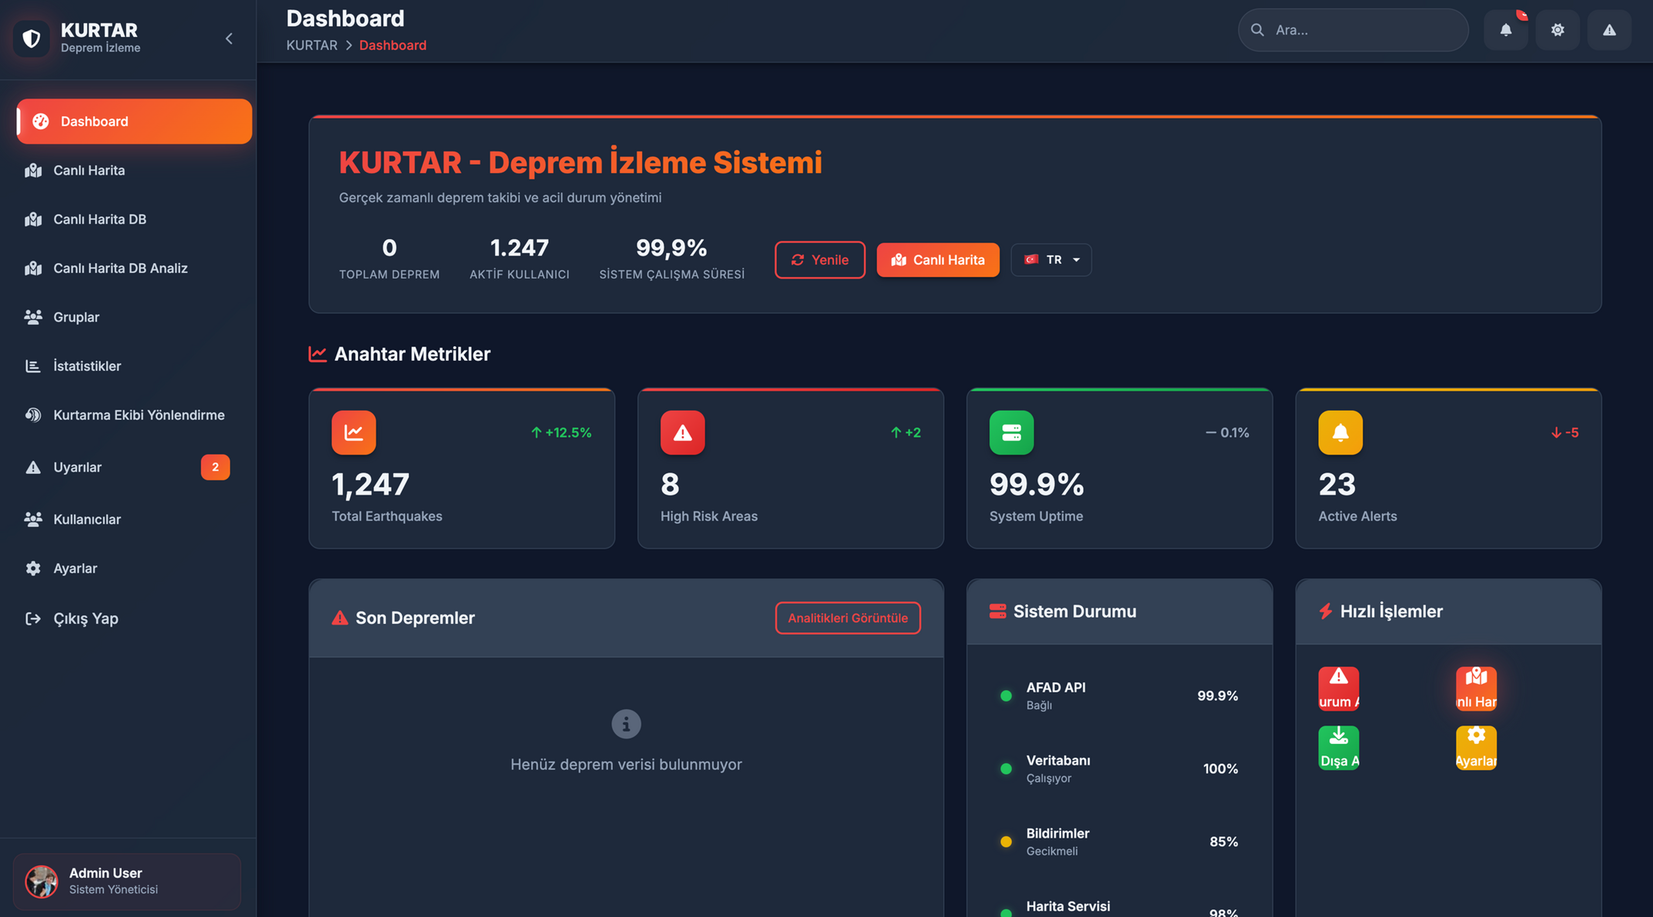Collapse the sidebar with the chevron arrow
This screenshot has height=917, width=1653.
tap(229, 39)
